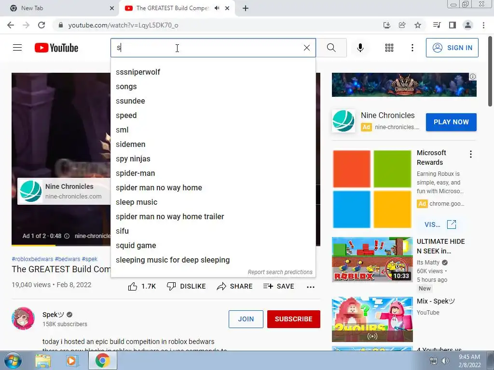Click the browser back arrow

pyautogui.click(x=11, y=25)
